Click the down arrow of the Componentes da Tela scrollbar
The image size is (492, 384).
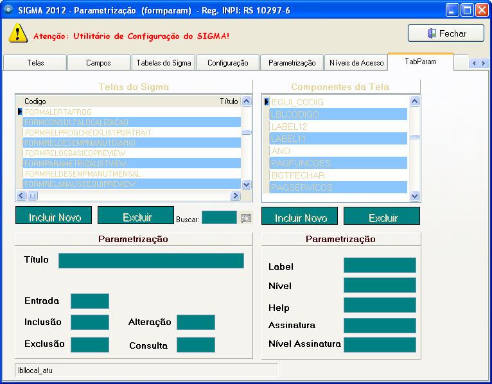414,196
